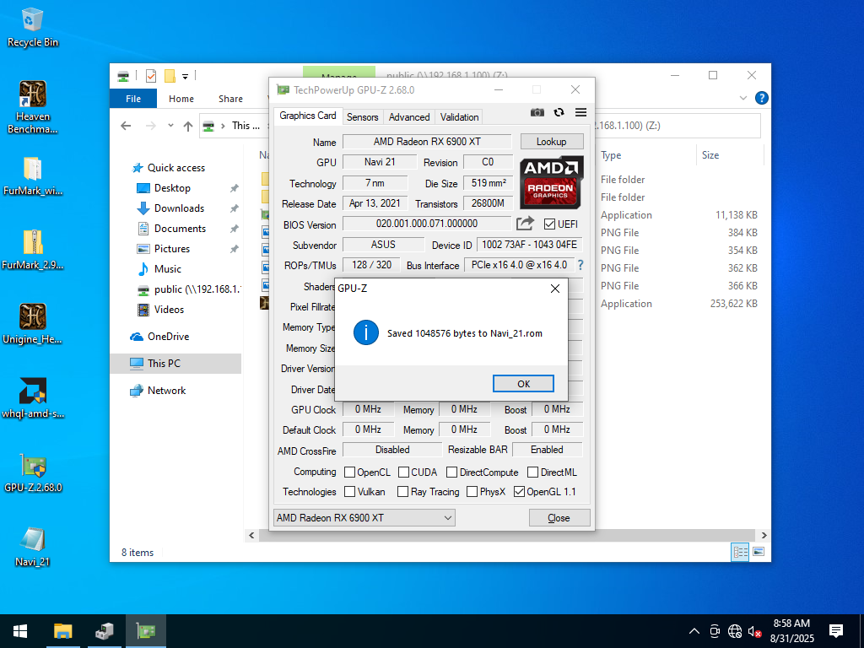Viewport: 864px width, 648px height.
Task: Expand the ribbon with the chevron in Explorer
Action: tap(742, 98)
